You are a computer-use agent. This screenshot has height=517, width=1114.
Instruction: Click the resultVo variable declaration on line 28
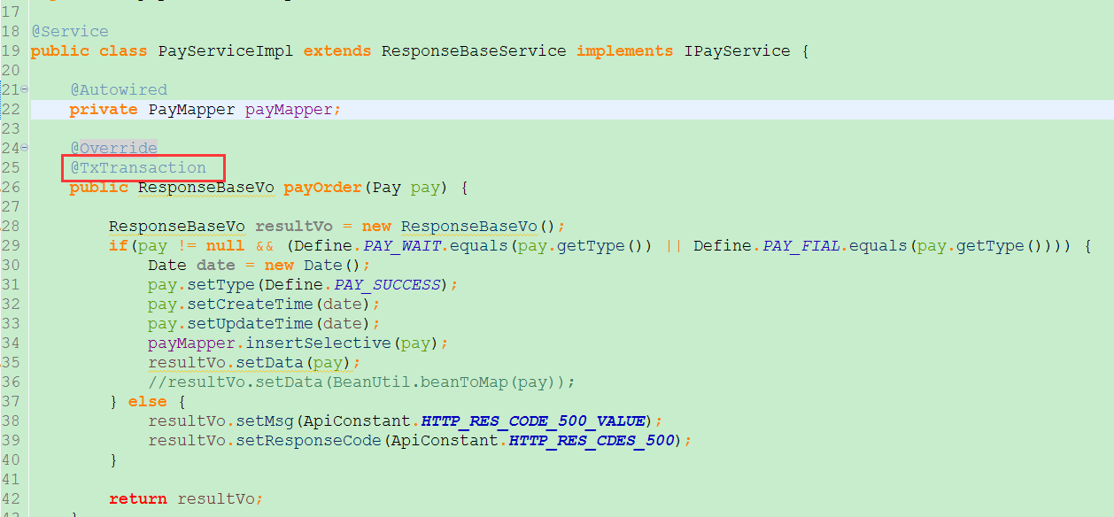294,226
